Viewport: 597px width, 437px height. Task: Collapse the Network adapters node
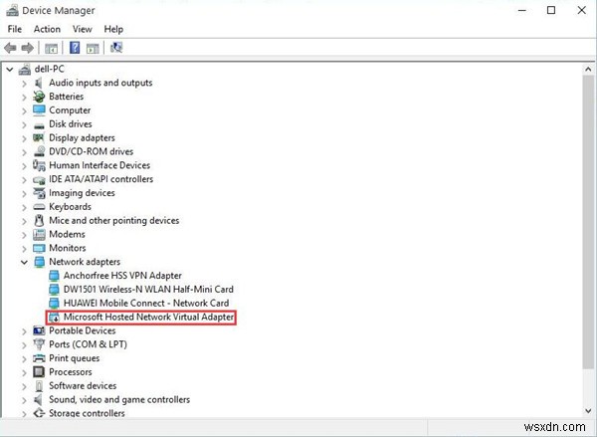[24, 262]
